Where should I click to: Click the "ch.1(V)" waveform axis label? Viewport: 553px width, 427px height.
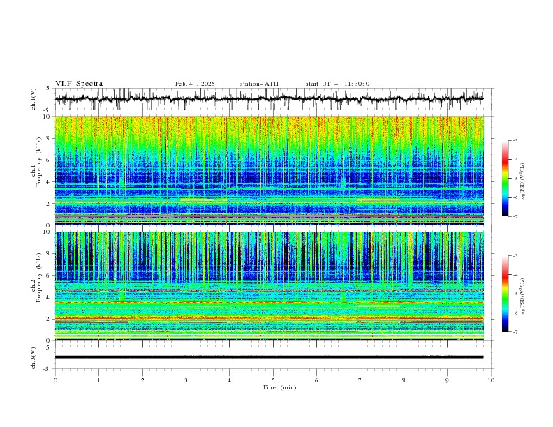(34, 99)
